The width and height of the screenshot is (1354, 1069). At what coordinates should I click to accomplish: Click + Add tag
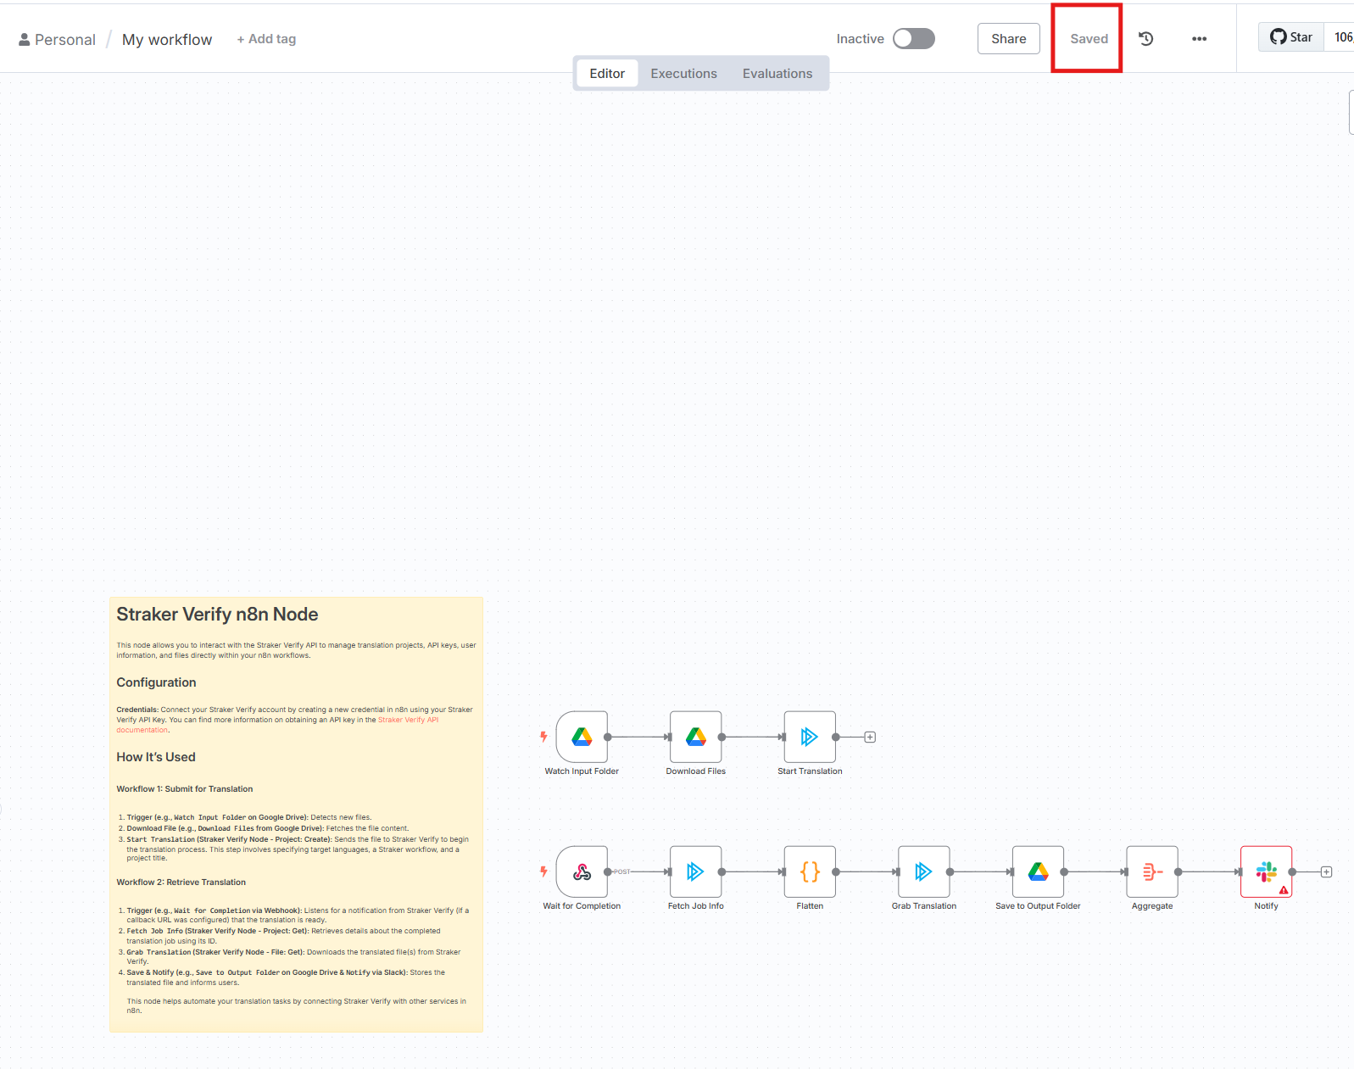pyautogui.click(x=266, y=39)
